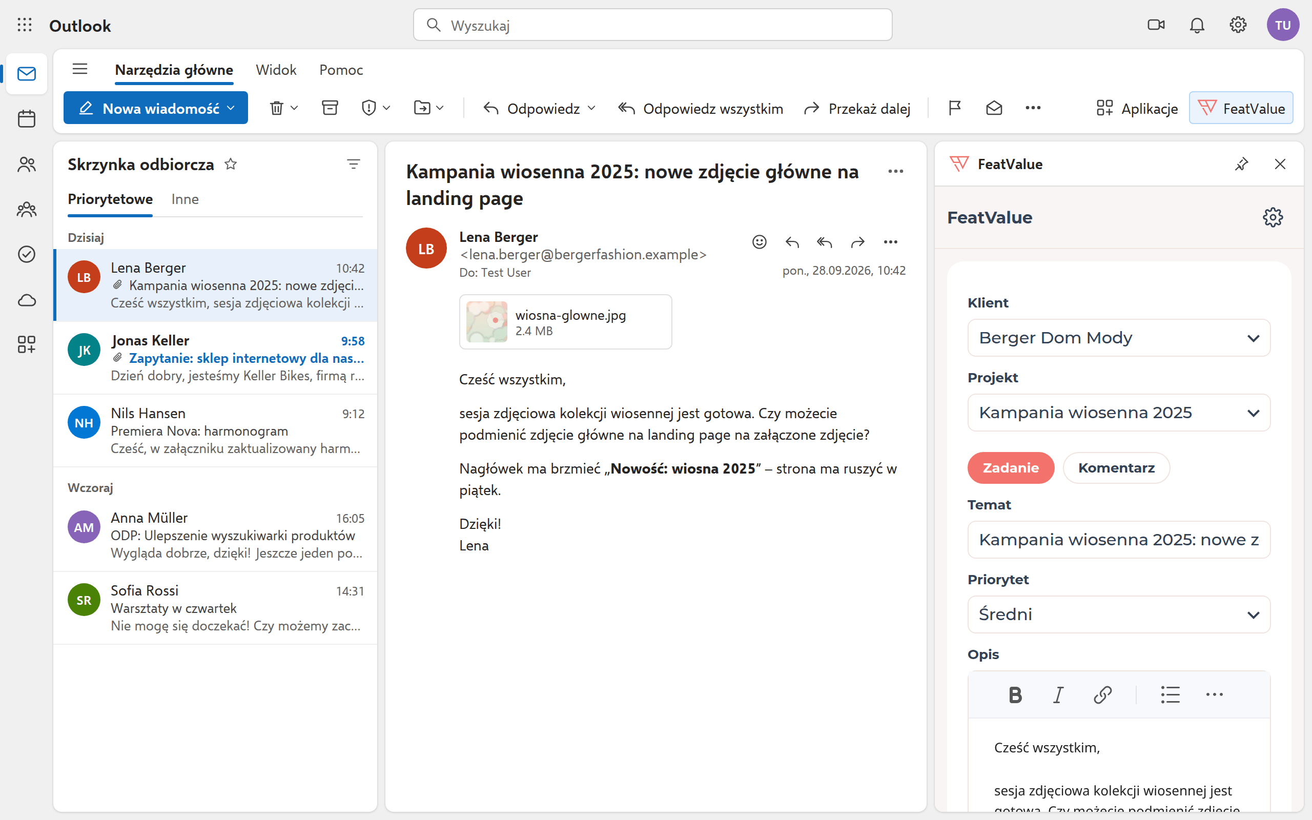The image size is (1312, 820).
Task: Click the Archive toolbar icon
Action: click(x=330, y=108)
